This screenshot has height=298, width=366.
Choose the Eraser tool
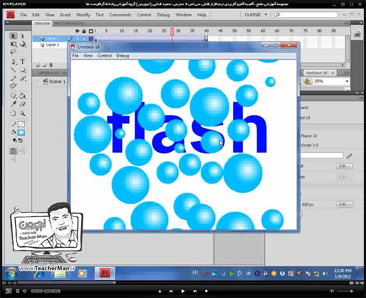click(x=22, y=104)
